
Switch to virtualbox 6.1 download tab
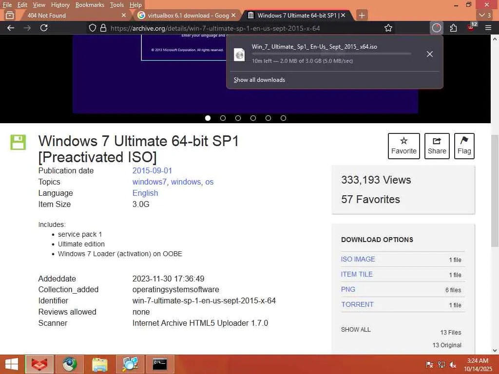tap(187, 15)
